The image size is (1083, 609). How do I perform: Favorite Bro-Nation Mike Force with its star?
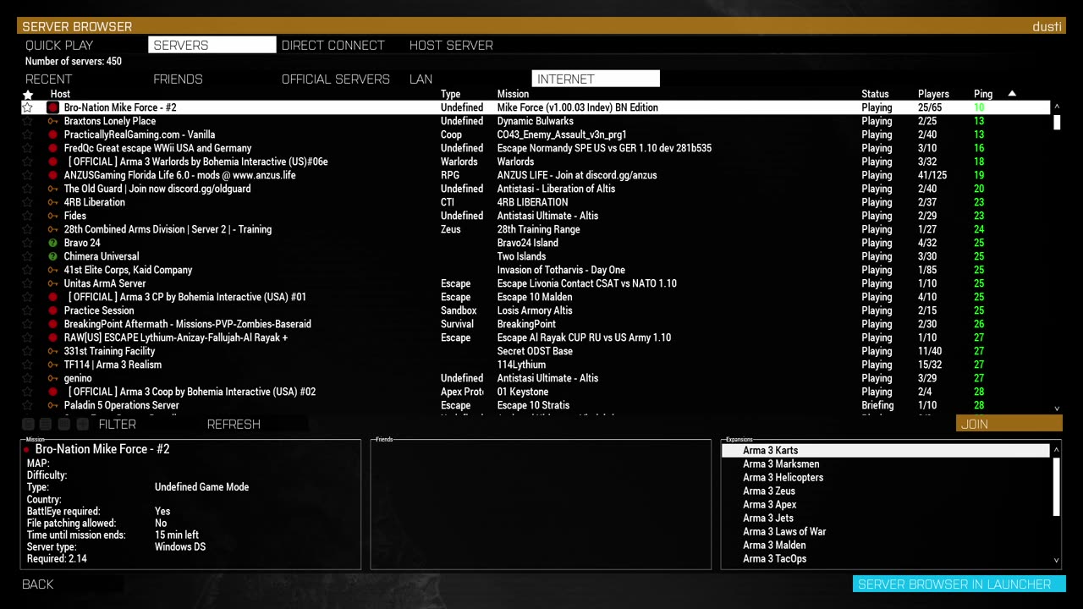28,107
